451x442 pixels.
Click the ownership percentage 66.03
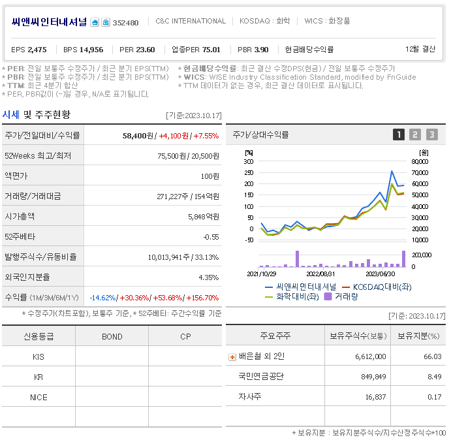point(432,357)
